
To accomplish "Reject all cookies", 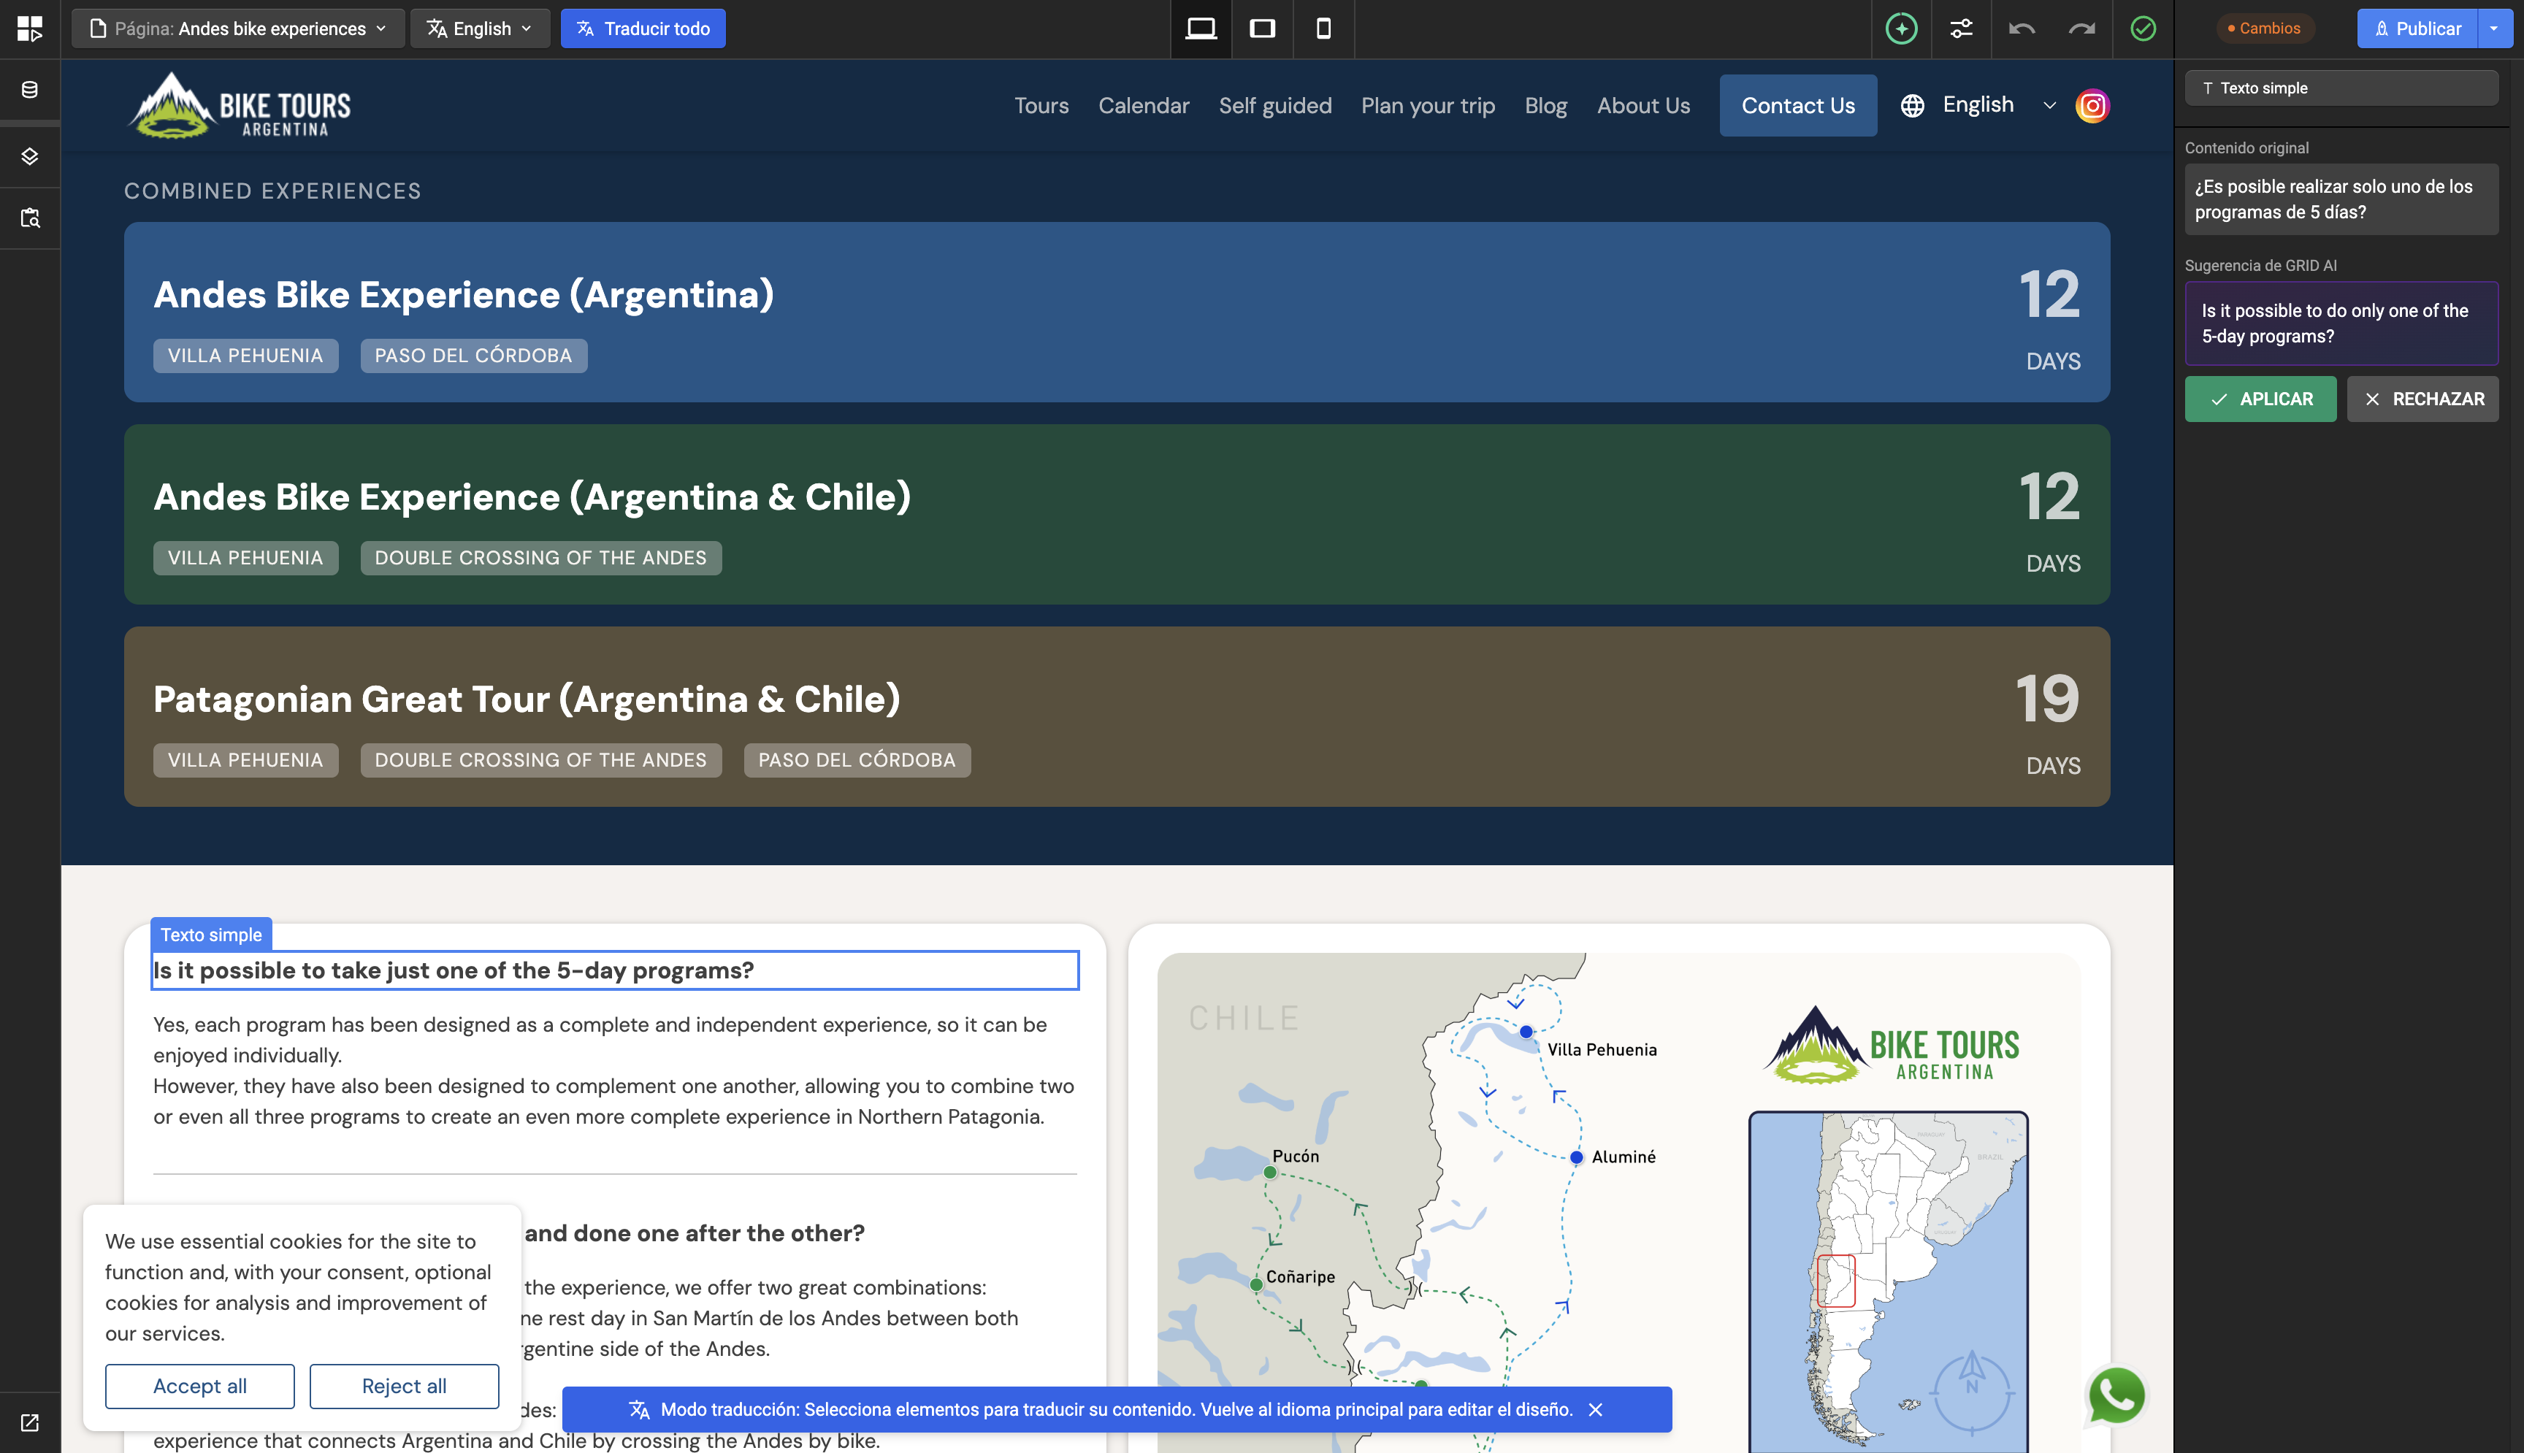I will point(404,1386).
